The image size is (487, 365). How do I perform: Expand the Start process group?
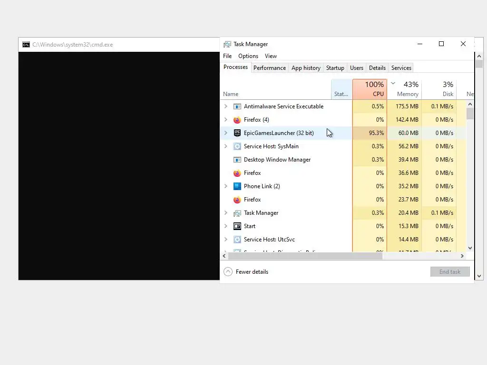click(x=226, y=226)
